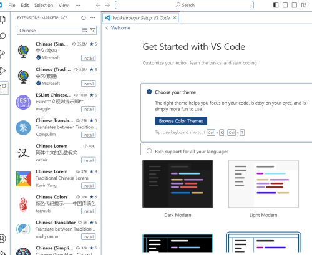Open Kevin Yang's Chinese Lorem icon
Screen dimensions: 312x255
[x=23, y=179]
